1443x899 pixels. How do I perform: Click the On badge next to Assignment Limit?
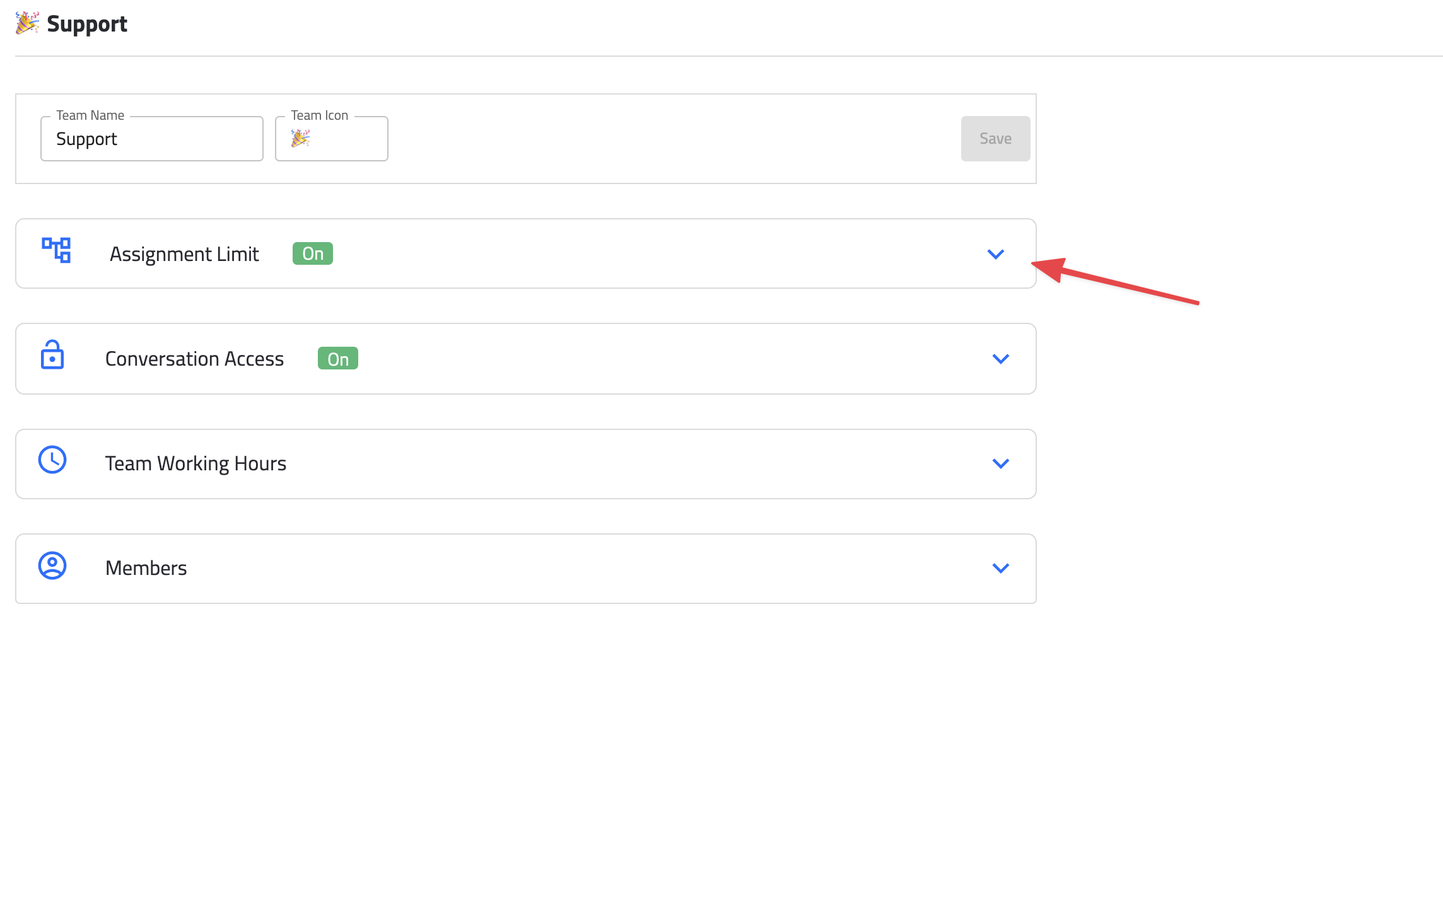313,253
